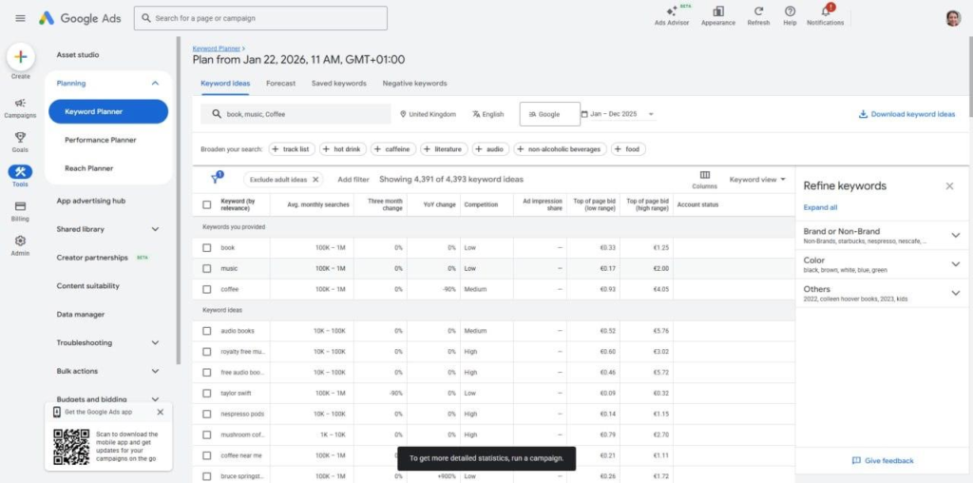973x483 pixels.
Task: Expand the Troubleshooting section
Action: point(155,342)
